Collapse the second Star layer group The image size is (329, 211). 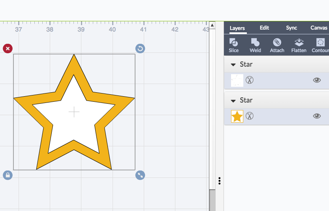click(233, 101)
